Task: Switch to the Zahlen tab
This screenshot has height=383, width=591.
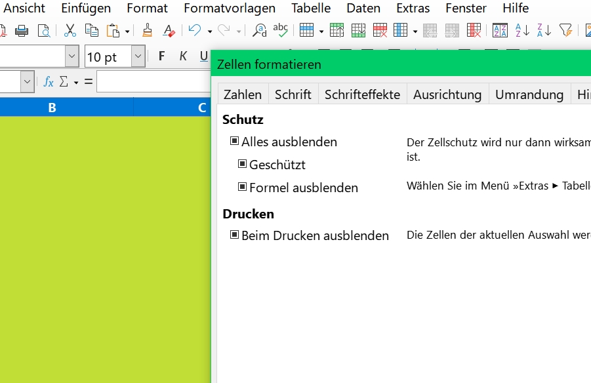Action: click(x=243, y=94)
